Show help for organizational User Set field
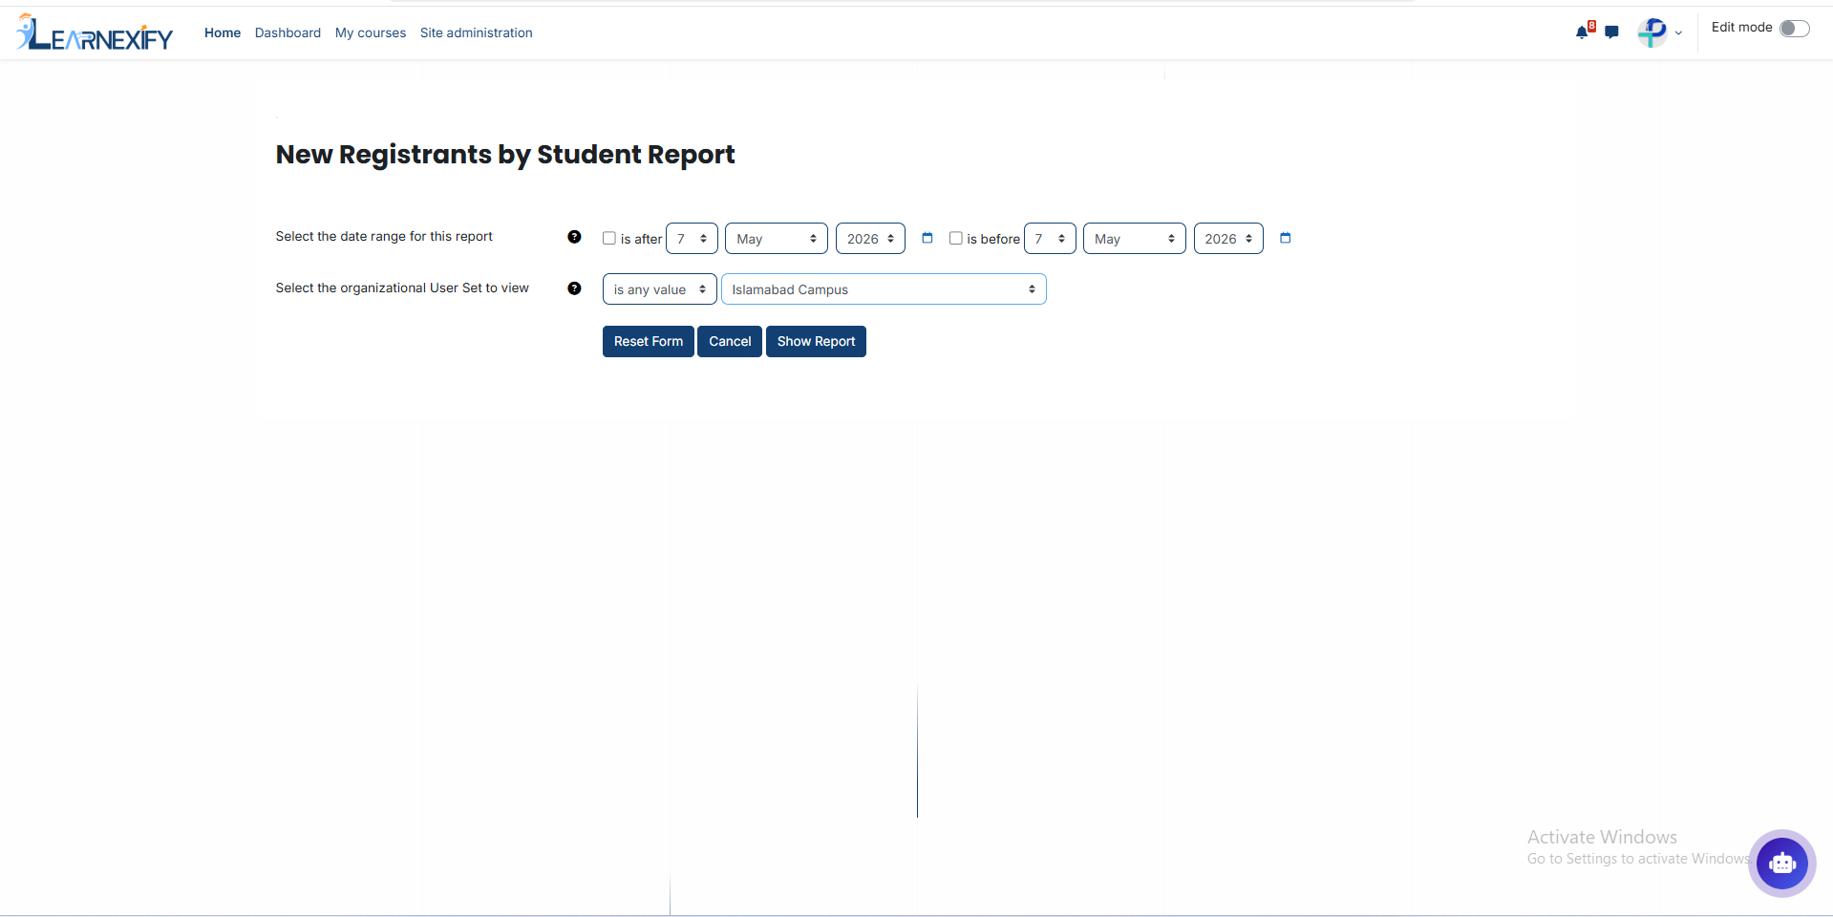 pos(574,288)
